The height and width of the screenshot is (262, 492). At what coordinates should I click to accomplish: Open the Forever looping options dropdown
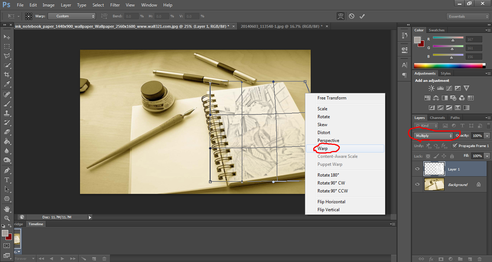(25, 259)
